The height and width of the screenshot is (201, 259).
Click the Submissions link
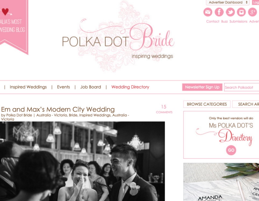pos(238,21)
